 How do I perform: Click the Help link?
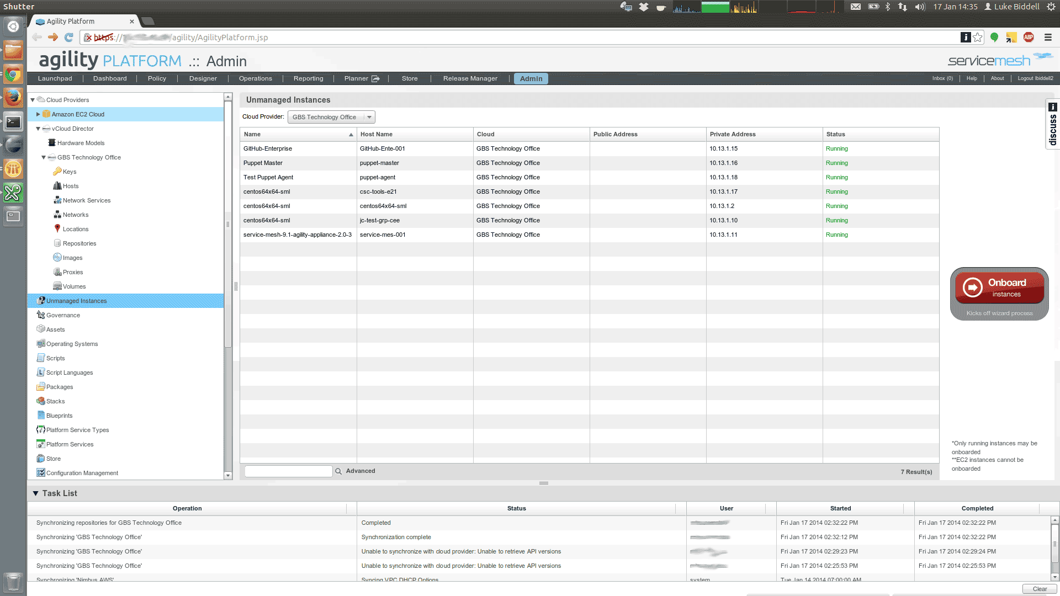point(972,78)
